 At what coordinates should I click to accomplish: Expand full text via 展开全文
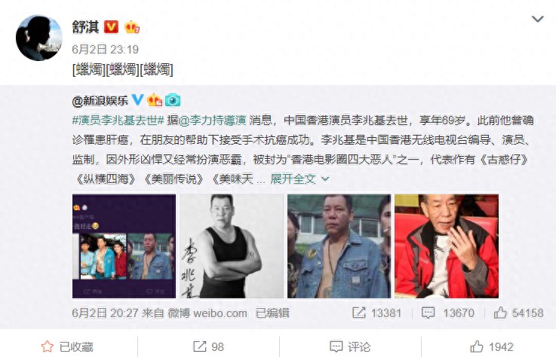point(300,178)
